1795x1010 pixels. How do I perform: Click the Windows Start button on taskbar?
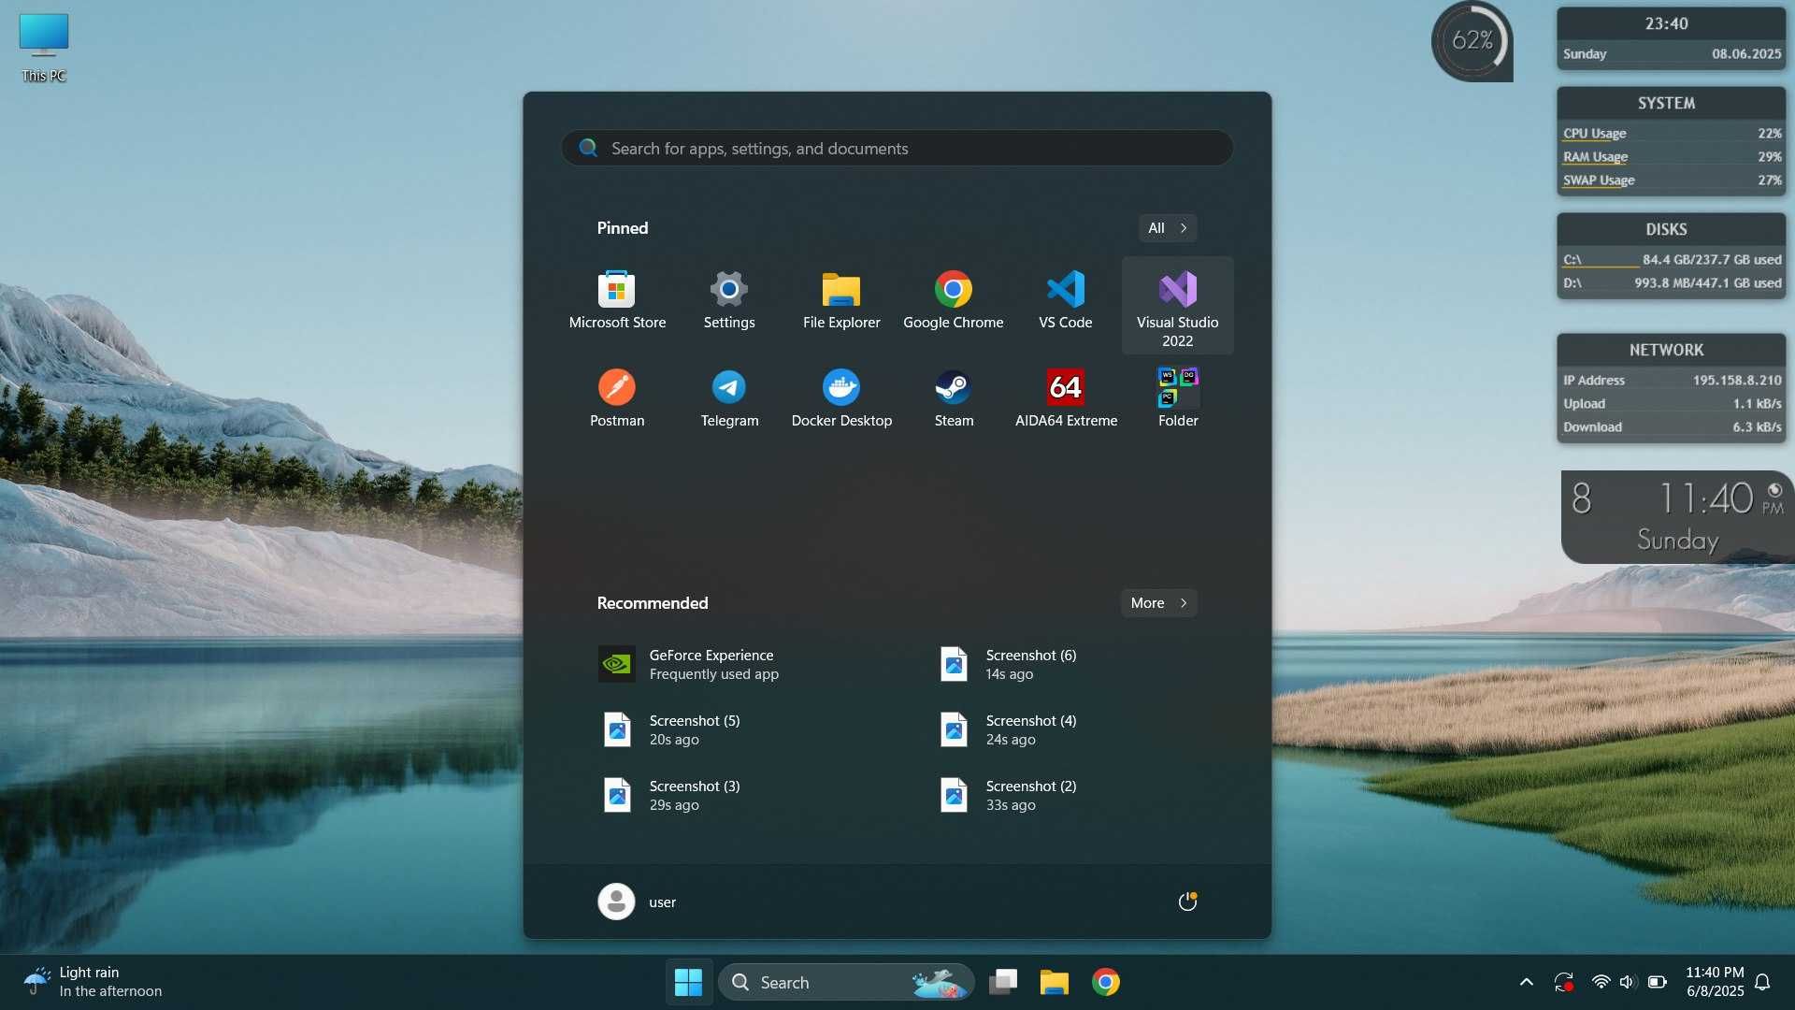pos(688,982)
